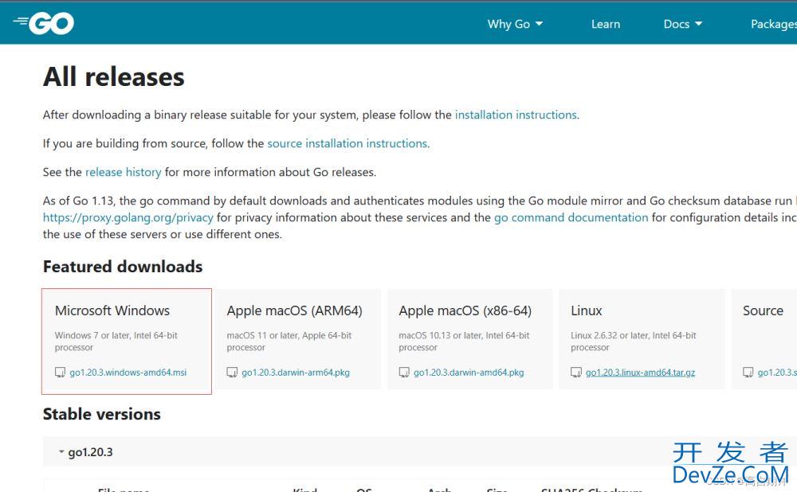Download go1.20.3.darwin-amd64.pkg
The image size is (797, 492).
tap(468, 372)
